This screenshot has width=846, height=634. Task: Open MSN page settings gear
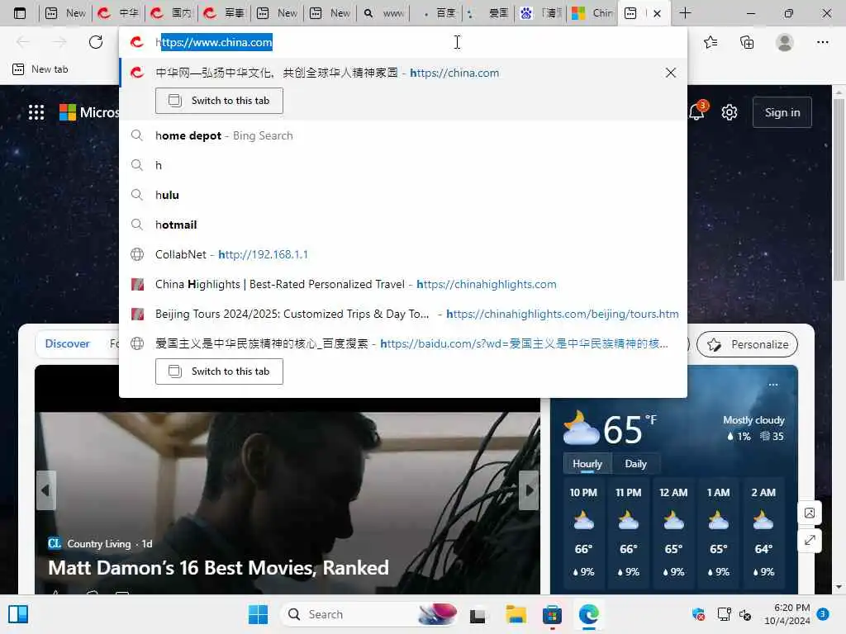tap(730, 112)
